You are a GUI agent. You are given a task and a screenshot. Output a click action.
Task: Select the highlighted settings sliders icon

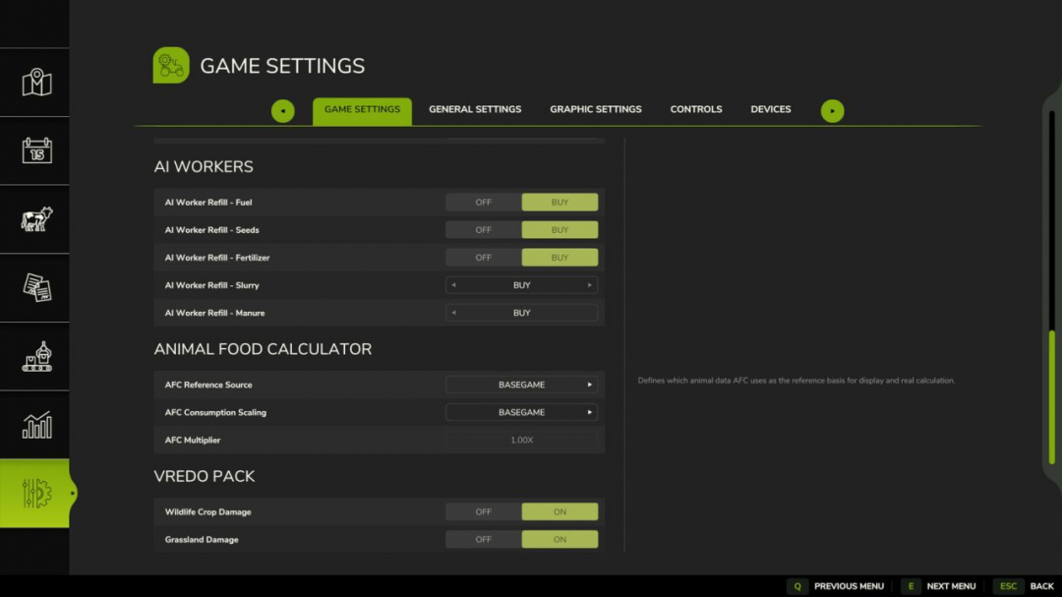coord(34,493)
